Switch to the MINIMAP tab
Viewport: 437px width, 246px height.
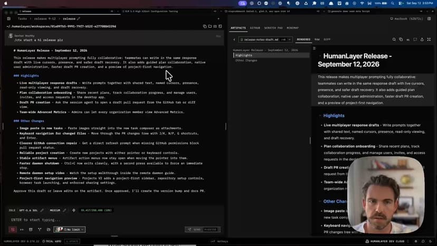tap(292, 28)
